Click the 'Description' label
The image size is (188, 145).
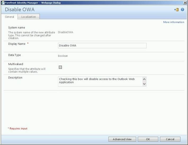click(x=15, y=78)
